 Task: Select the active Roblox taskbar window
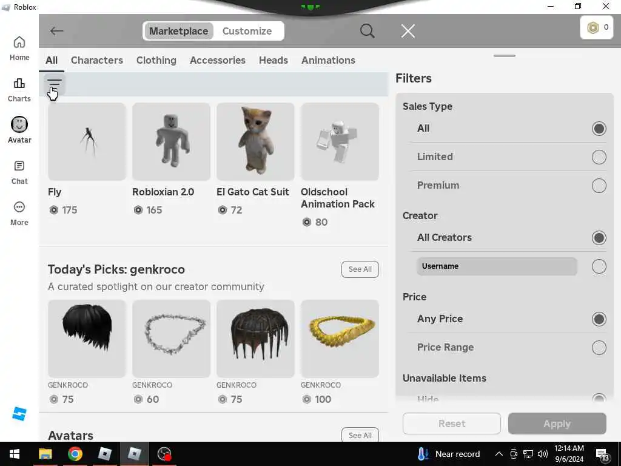click(134, 454)
